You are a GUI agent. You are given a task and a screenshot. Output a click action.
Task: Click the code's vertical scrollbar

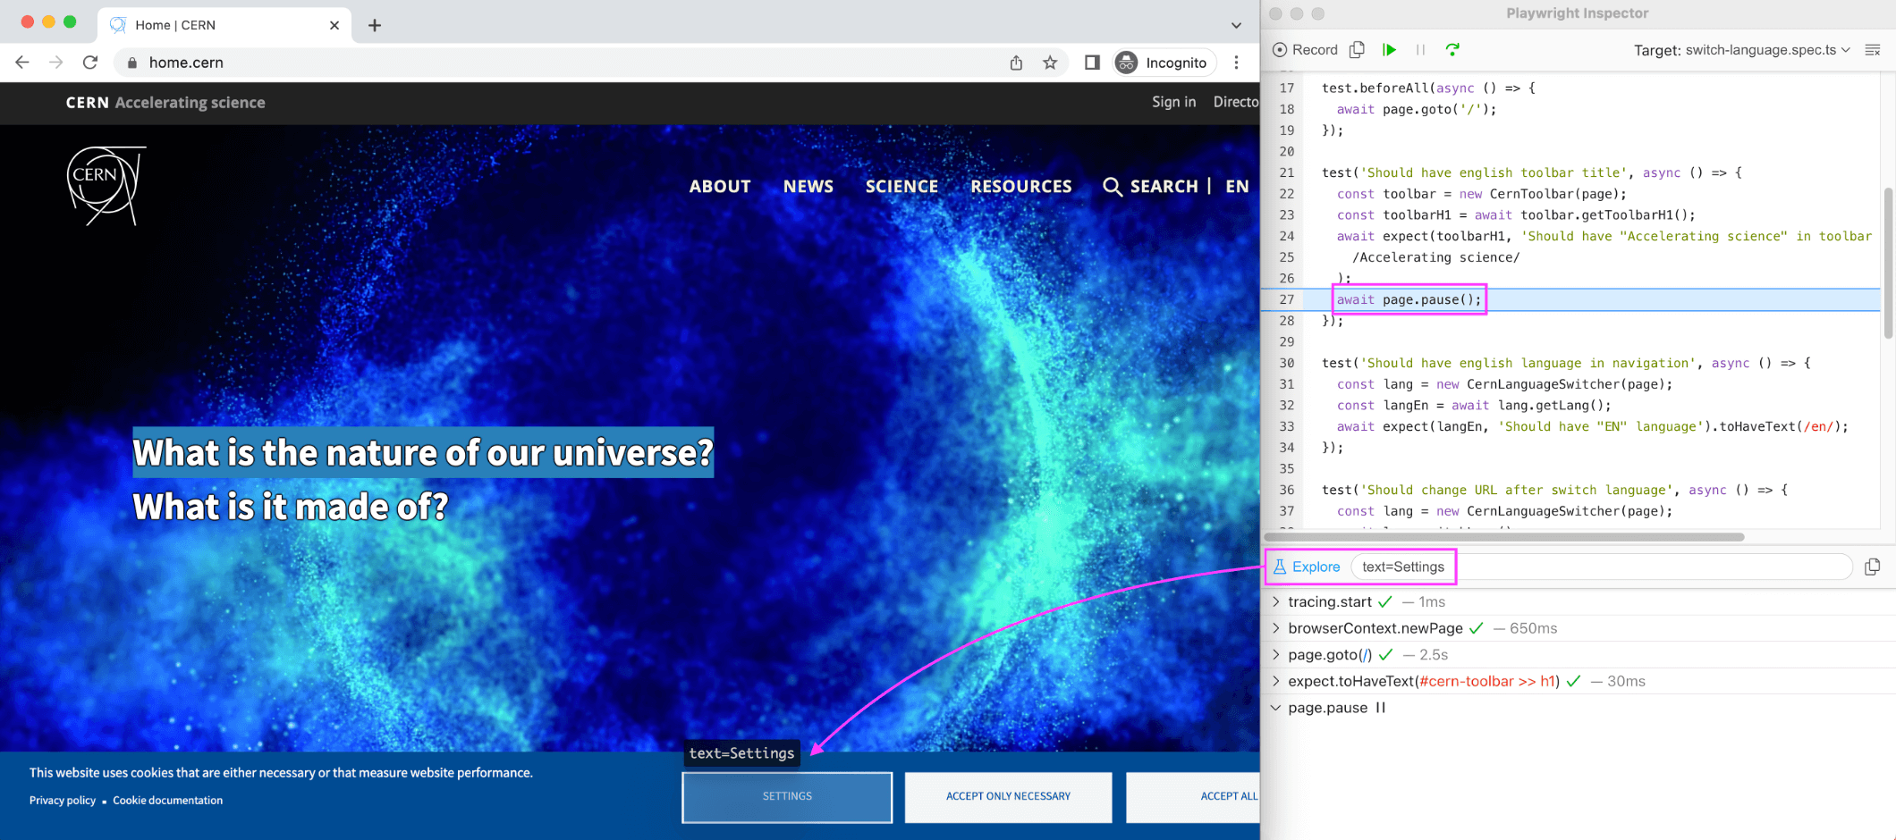(1888, 264)
